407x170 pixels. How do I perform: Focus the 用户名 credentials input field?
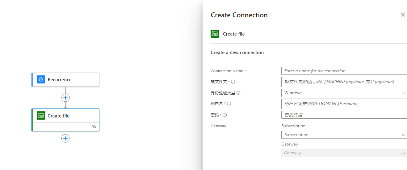tap(344, 104)
